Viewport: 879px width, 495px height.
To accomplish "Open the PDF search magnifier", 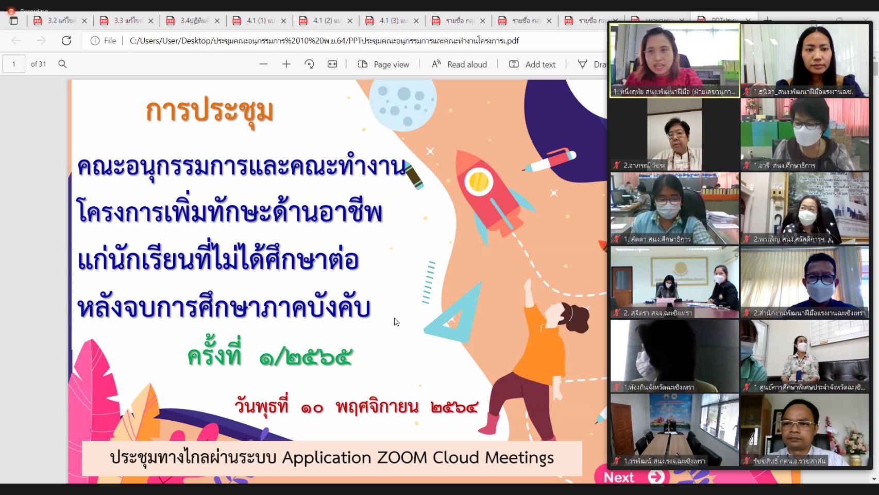I will click(x=62, y=64).
